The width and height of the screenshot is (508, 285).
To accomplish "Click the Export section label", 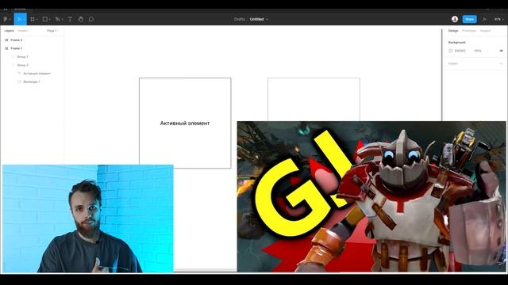I will 453,63.
